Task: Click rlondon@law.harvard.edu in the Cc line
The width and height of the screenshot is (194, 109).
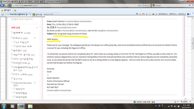Action: [74, 30]
